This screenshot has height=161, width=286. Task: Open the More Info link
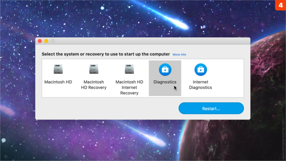(x=179, y=55)
